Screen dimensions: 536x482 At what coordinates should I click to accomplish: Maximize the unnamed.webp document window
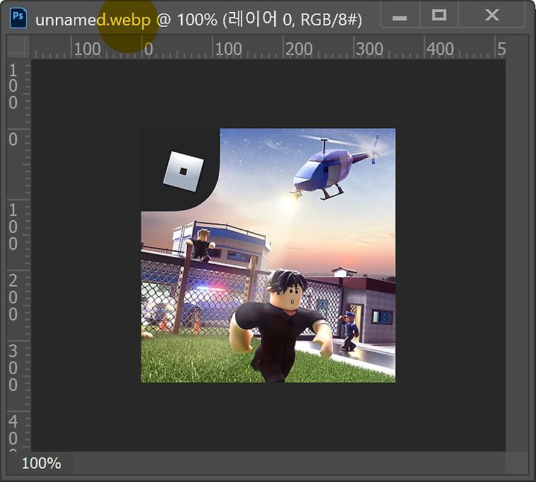point(439,15)
